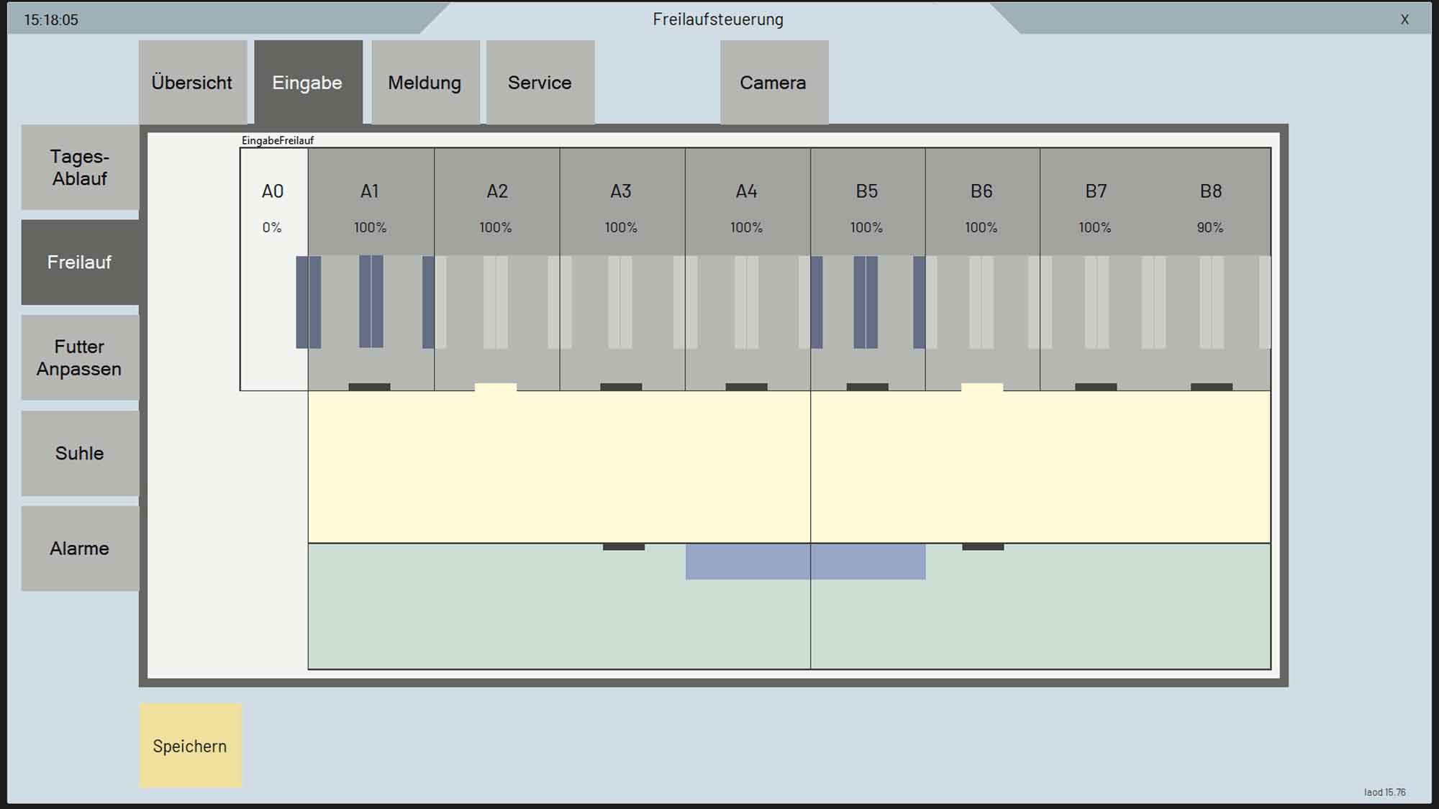Toggle dark door marker under B8

(x=1212, y=387)
